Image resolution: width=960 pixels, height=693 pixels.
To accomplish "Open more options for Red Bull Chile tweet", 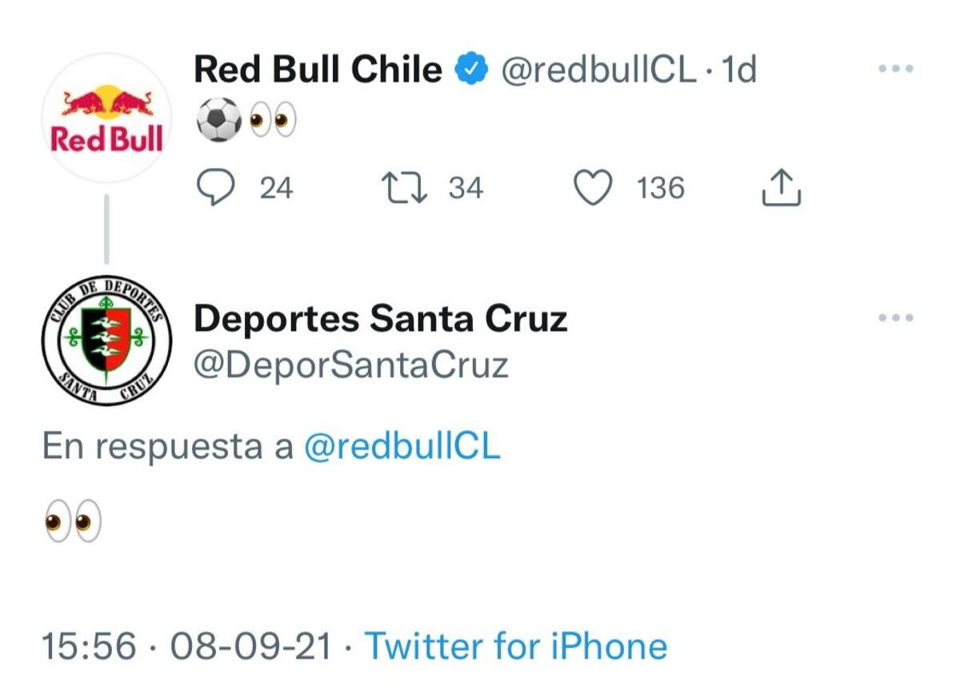I will coord(895,69).
